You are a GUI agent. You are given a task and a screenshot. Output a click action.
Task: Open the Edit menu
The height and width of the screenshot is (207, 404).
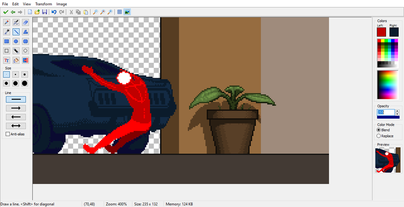[15, 4]
